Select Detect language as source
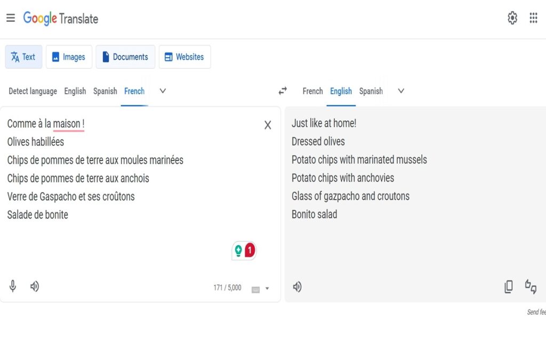The image size is (546, 341). click(x=33, y=91)
